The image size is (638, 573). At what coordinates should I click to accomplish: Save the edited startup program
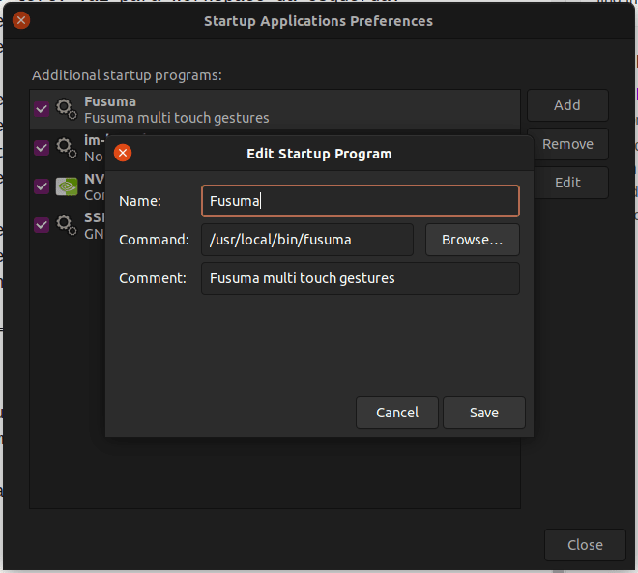pyautogui.click(x=484, y=413)
